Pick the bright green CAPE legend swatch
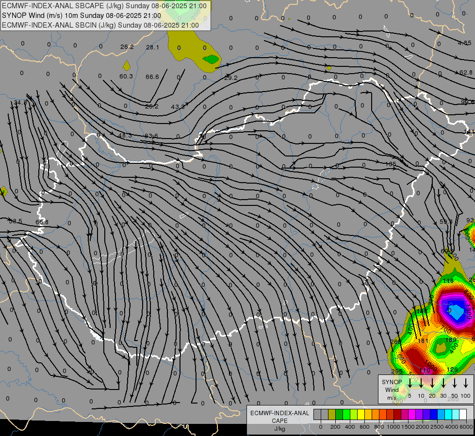 346,415
